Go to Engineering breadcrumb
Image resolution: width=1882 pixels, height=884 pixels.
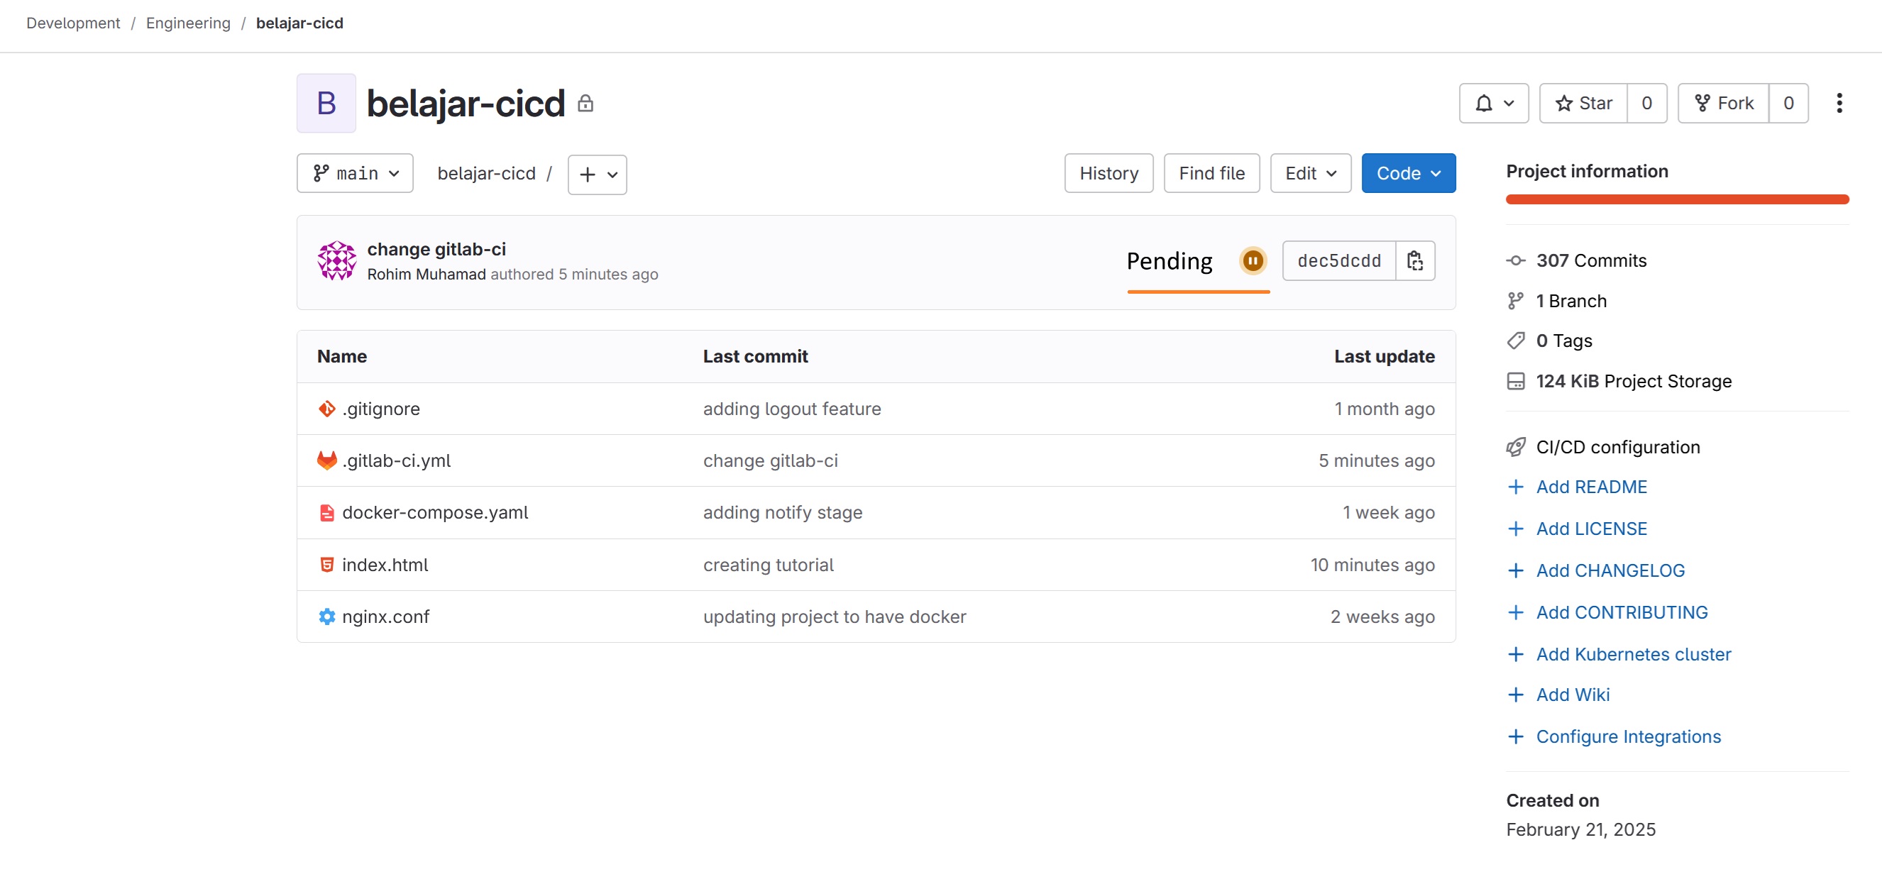click(x=188, y=23)
